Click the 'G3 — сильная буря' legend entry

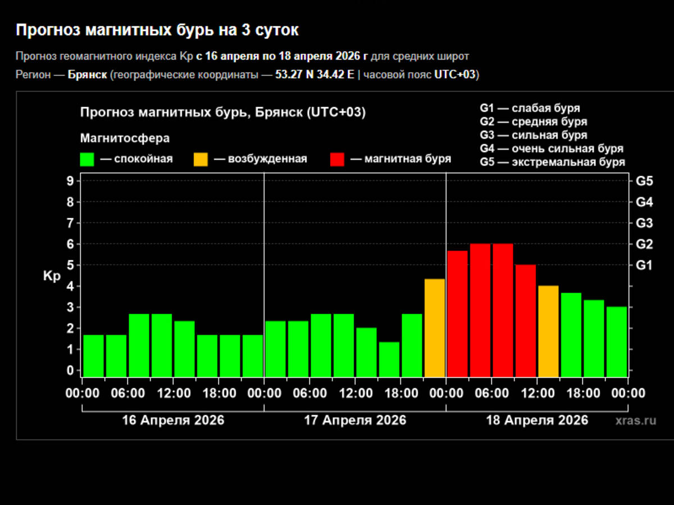point(533,135)
